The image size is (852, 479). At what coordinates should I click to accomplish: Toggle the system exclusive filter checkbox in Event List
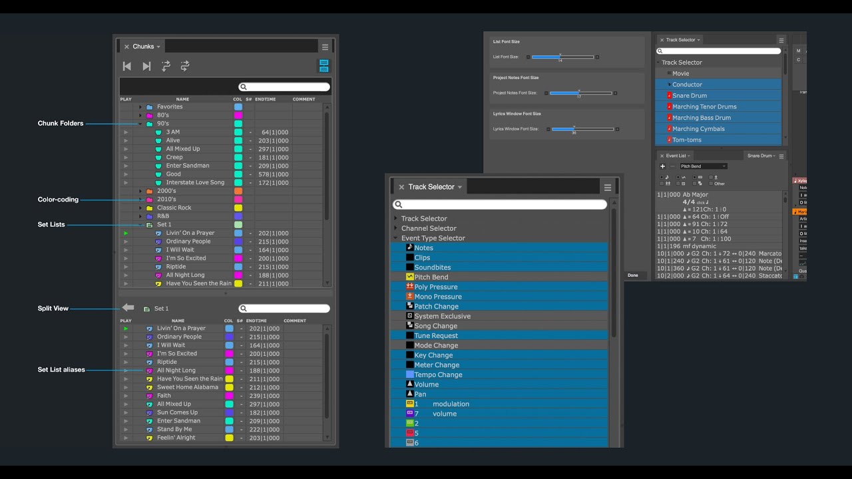pos(678,184)
